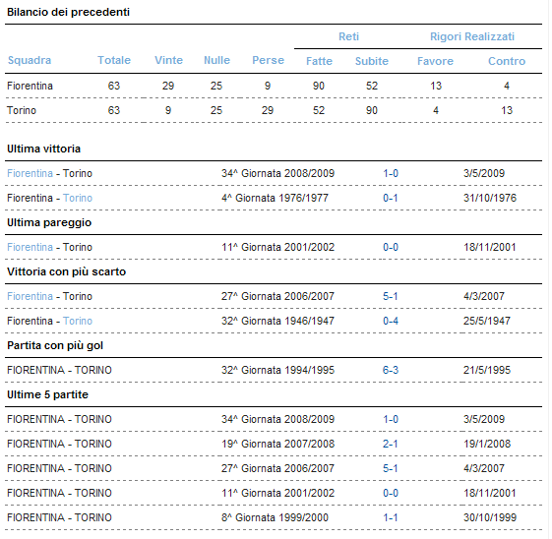Click the Perse column header
The image size is (552, 539).
[x=268, y=60]
